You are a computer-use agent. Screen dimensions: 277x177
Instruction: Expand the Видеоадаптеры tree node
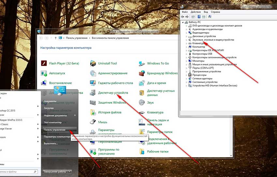(x=186, y=33)
